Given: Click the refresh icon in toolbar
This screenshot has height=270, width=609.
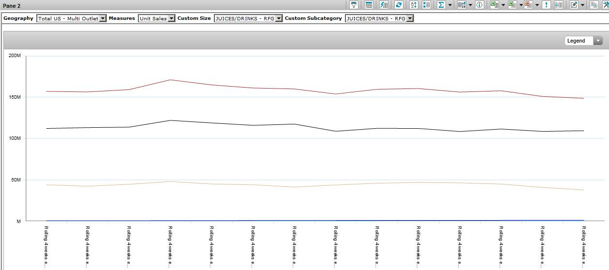Looking at the screenshot, I should pyautogui.click(x=399, y=5).
